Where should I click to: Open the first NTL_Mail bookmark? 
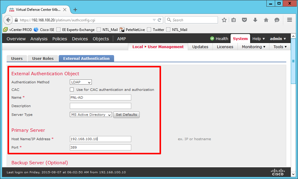pos(107,30)
